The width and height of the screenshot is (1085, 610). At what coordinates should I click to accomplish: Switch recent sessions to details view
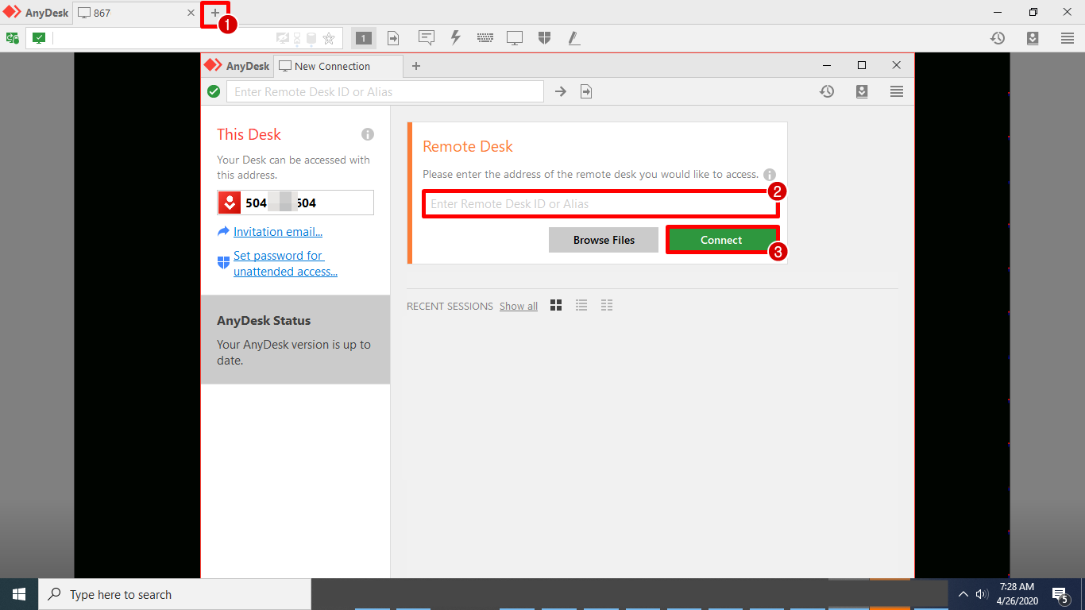click(x=607, y=306)
